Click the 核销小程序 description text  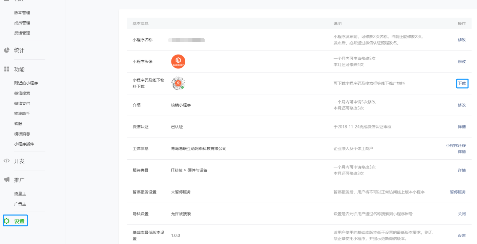tap(181, 105)
